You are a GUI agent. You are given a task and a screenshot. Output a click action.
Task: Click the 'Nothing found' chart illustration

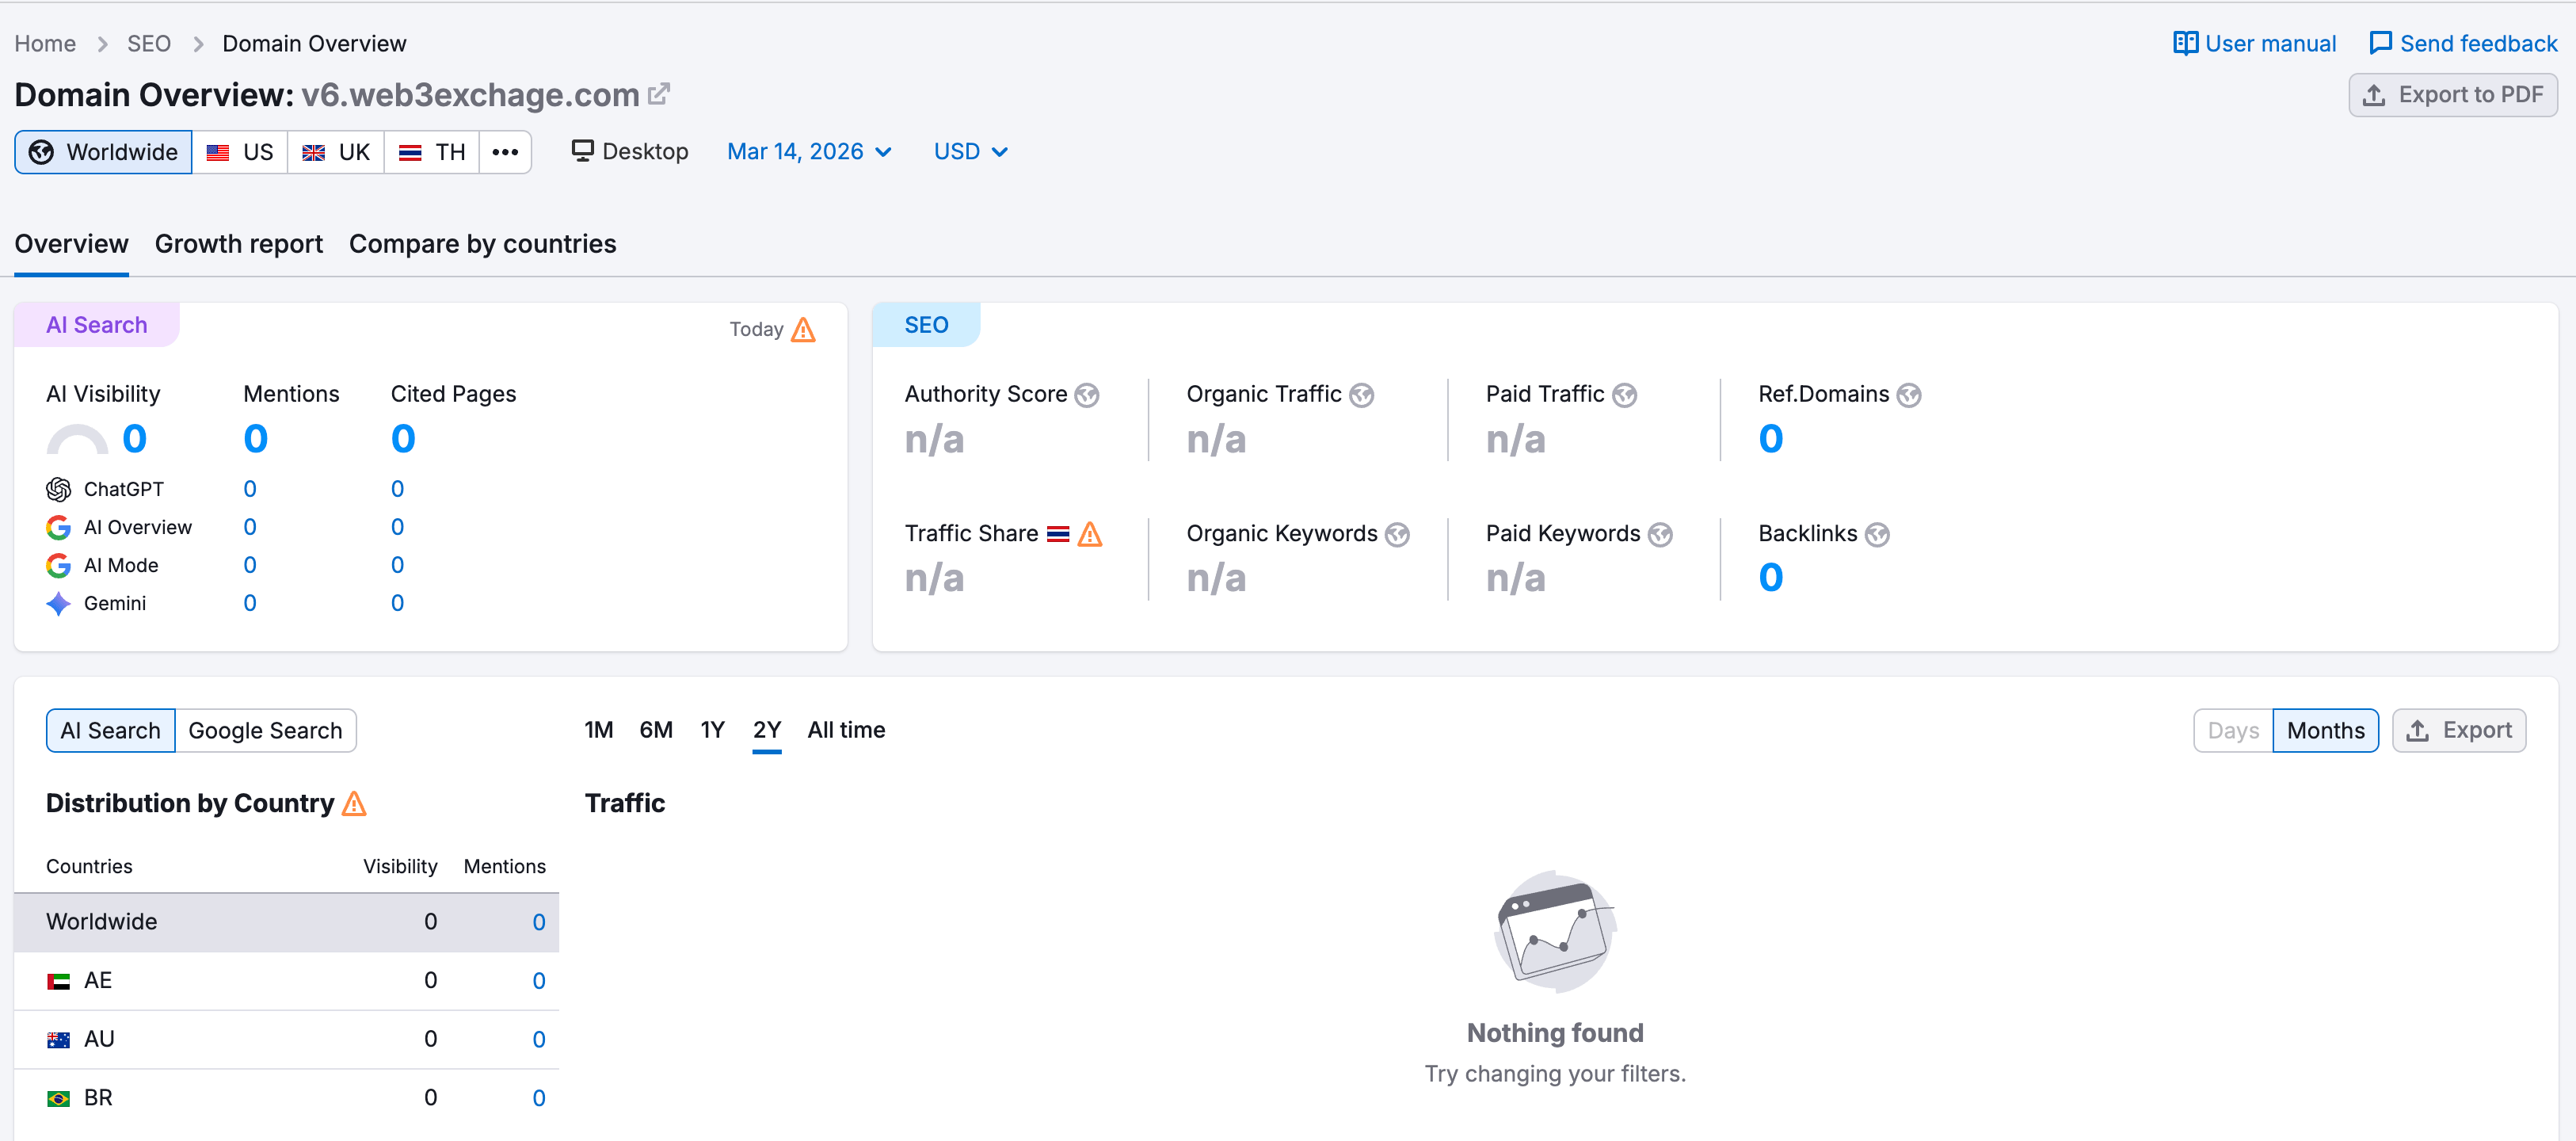[x=1555, y=930]
